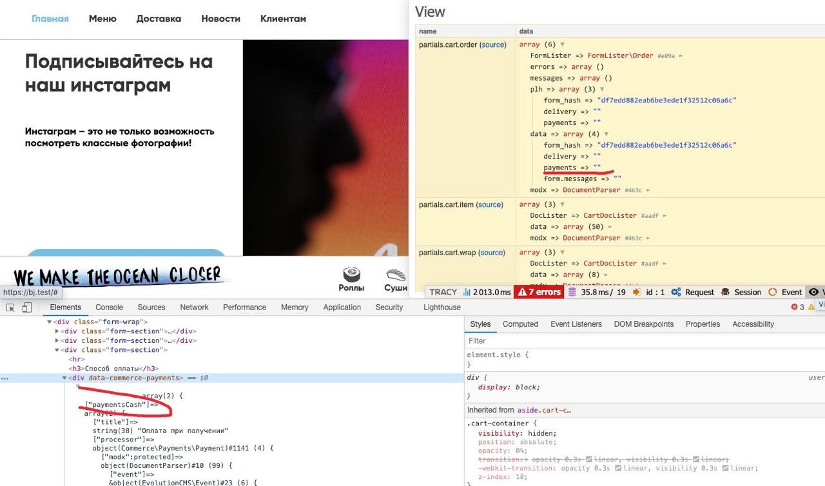Expand the first collapsed form-section div

57,331
